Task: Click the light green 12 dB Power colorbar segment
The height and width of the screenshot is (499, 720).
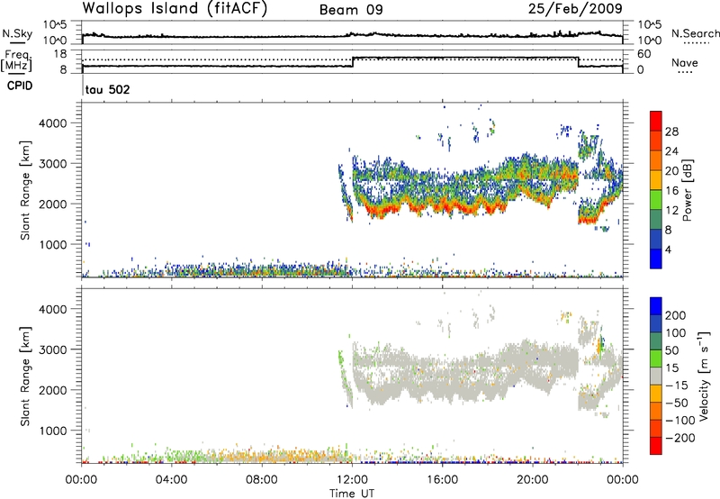Action: point(656,200)
